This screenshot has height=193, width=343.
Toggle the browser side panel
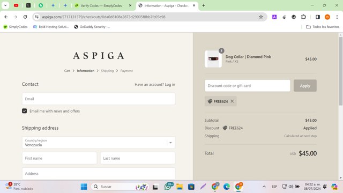[318, 17]
